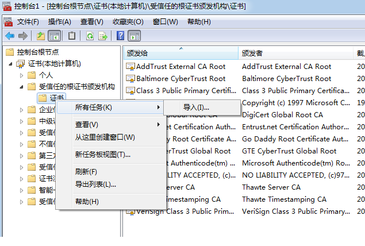Click the console icon in the title bar
Viewport: 365px width, 246px height.
(7, 6)
